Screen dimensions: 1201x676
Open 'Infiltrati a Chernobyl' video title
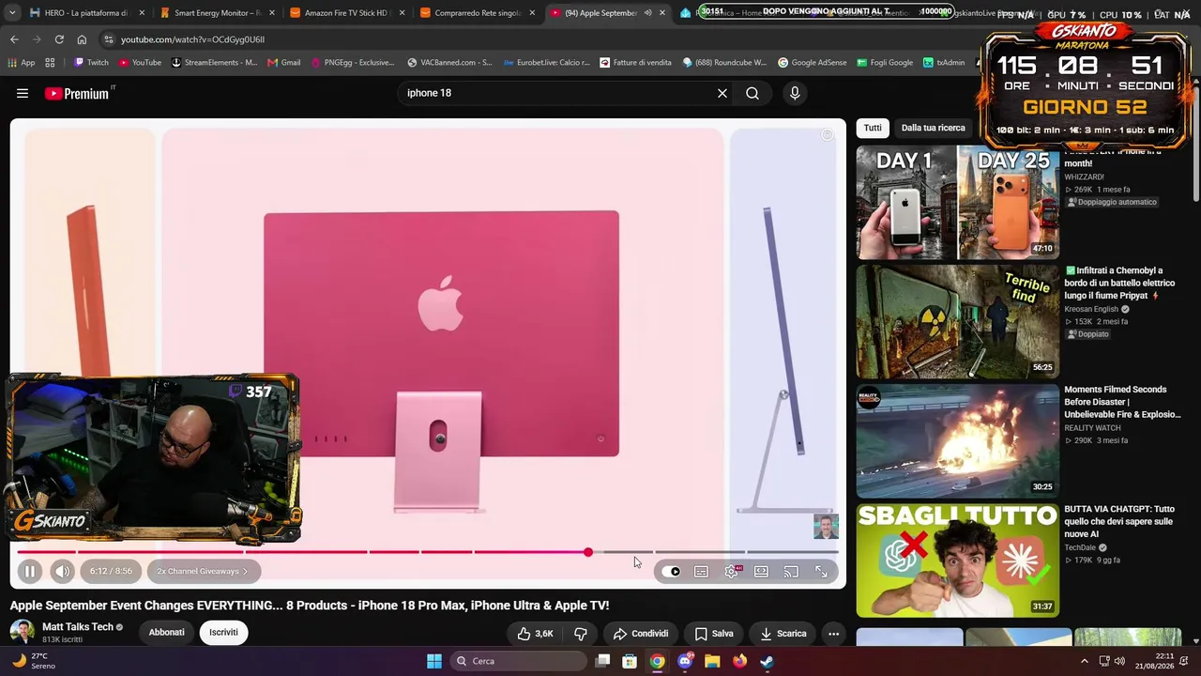(1119, 283)
